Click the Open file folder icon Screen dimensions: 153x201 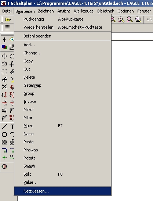[x=8, y=19]
